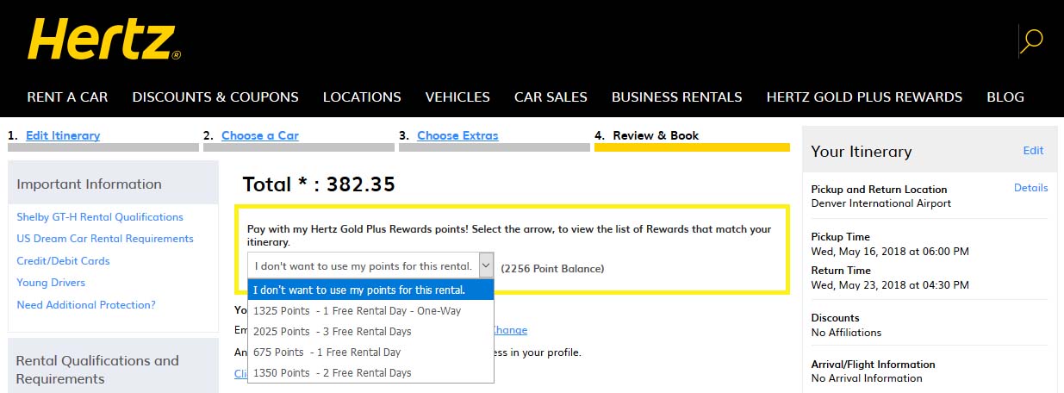Click the Change link beside email
This screenshot has height=393, width=1064.
pyautogui.click(x=509, y=330)
